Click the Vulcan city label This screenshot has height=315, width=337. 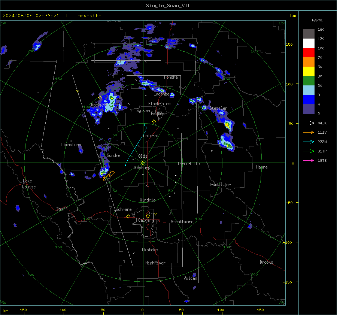(190, 278)
